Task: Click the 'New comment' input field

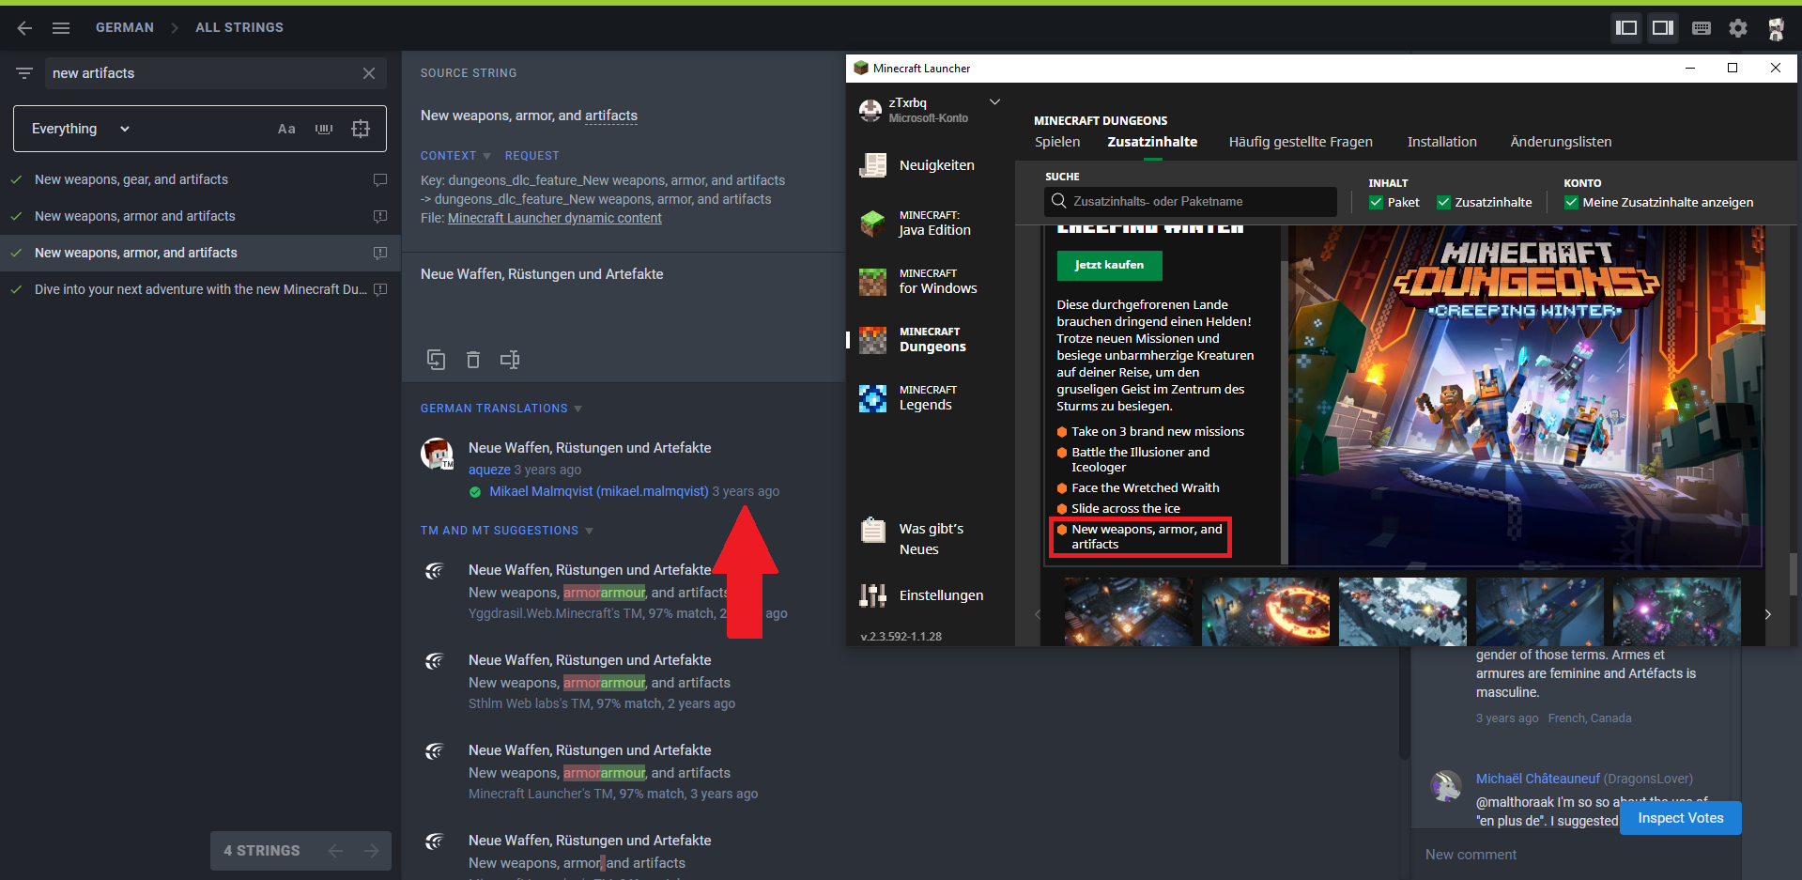Action: click(x=1576, y=855)
